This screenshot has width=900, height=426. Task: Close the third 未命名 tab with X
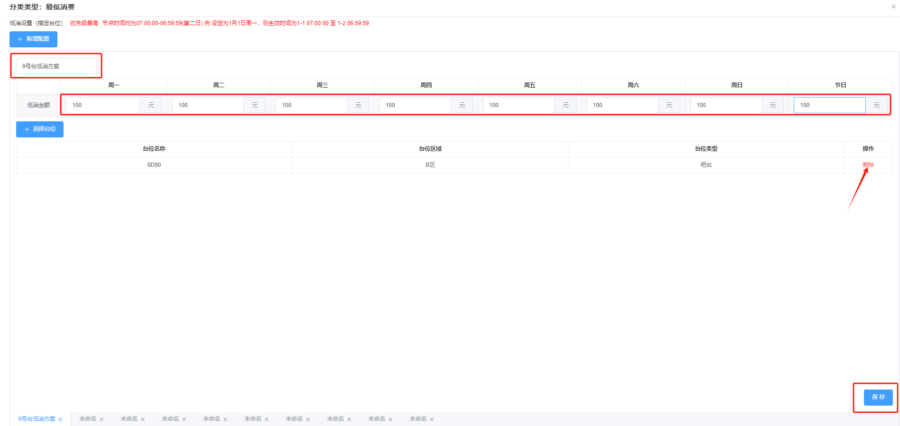(x=184, y=419)
